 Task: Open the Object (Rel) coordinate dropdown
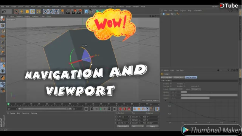click(x=123, y=126)
